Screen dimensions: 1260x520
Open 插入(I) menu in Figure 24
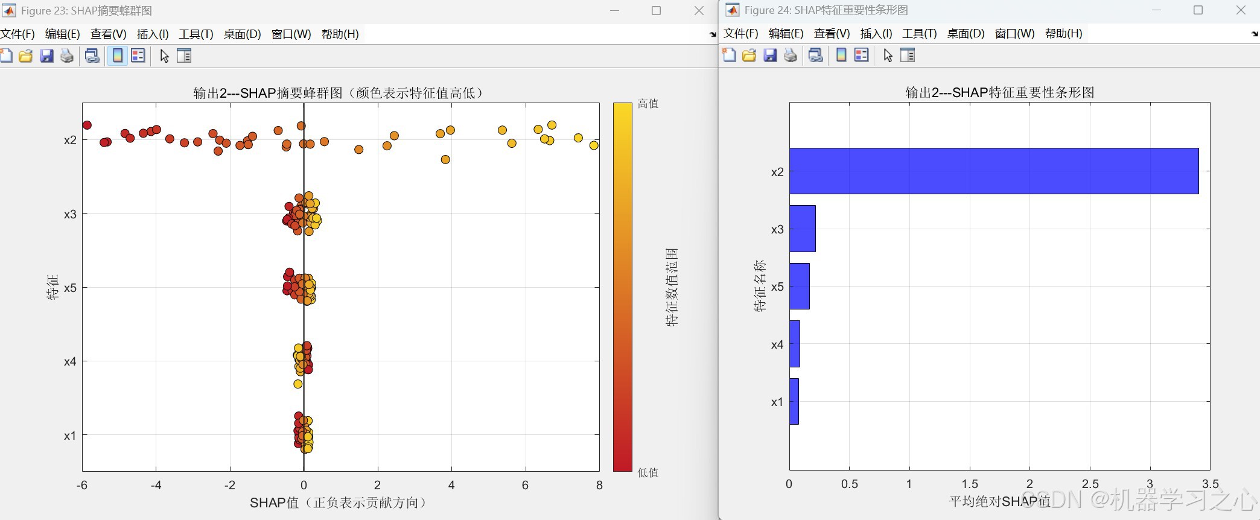876,34
